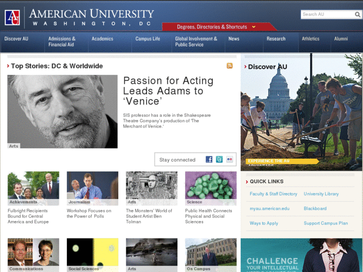363x272 pixels.
Task: Click the Science tag label
Action: [194, 202]
